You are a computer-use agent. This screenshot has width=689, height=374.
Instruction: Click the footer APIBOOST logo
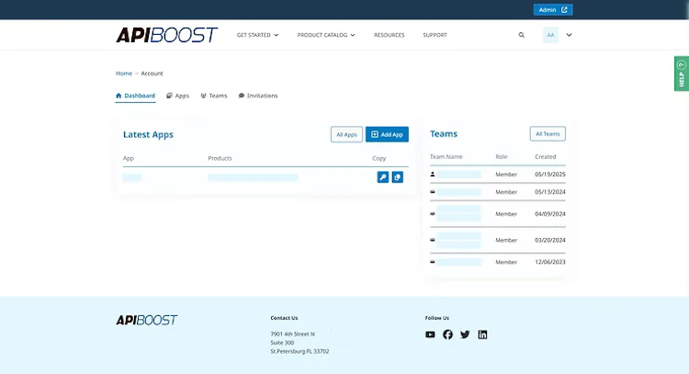[x=147, y=320]
